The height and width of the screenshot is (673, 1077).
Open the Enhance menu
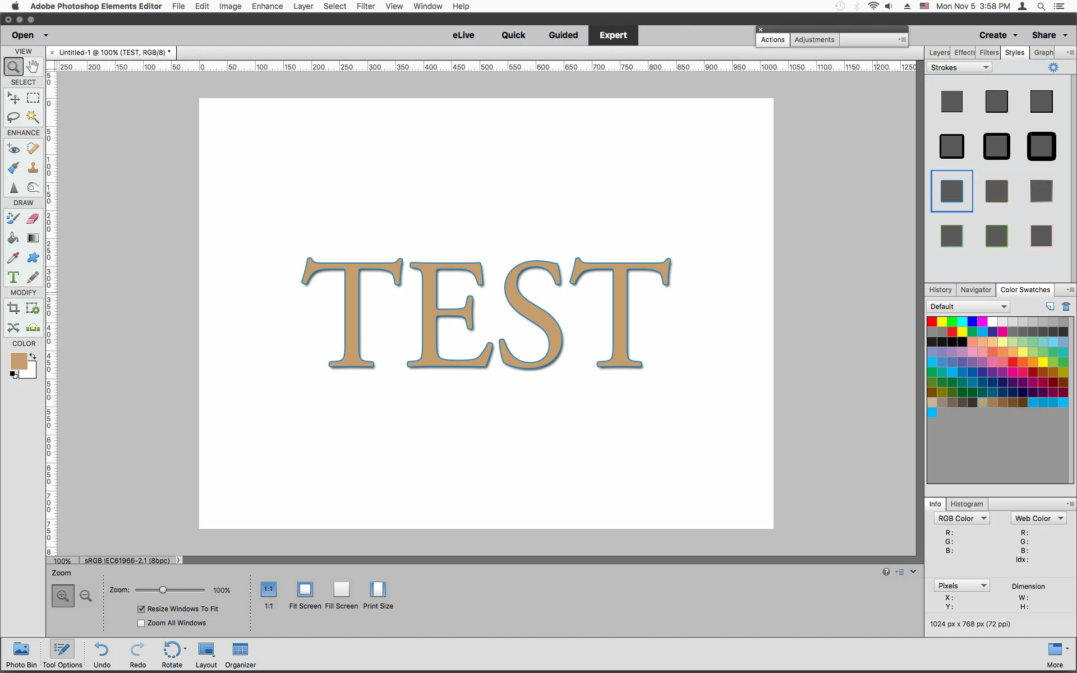pos(267,6)
